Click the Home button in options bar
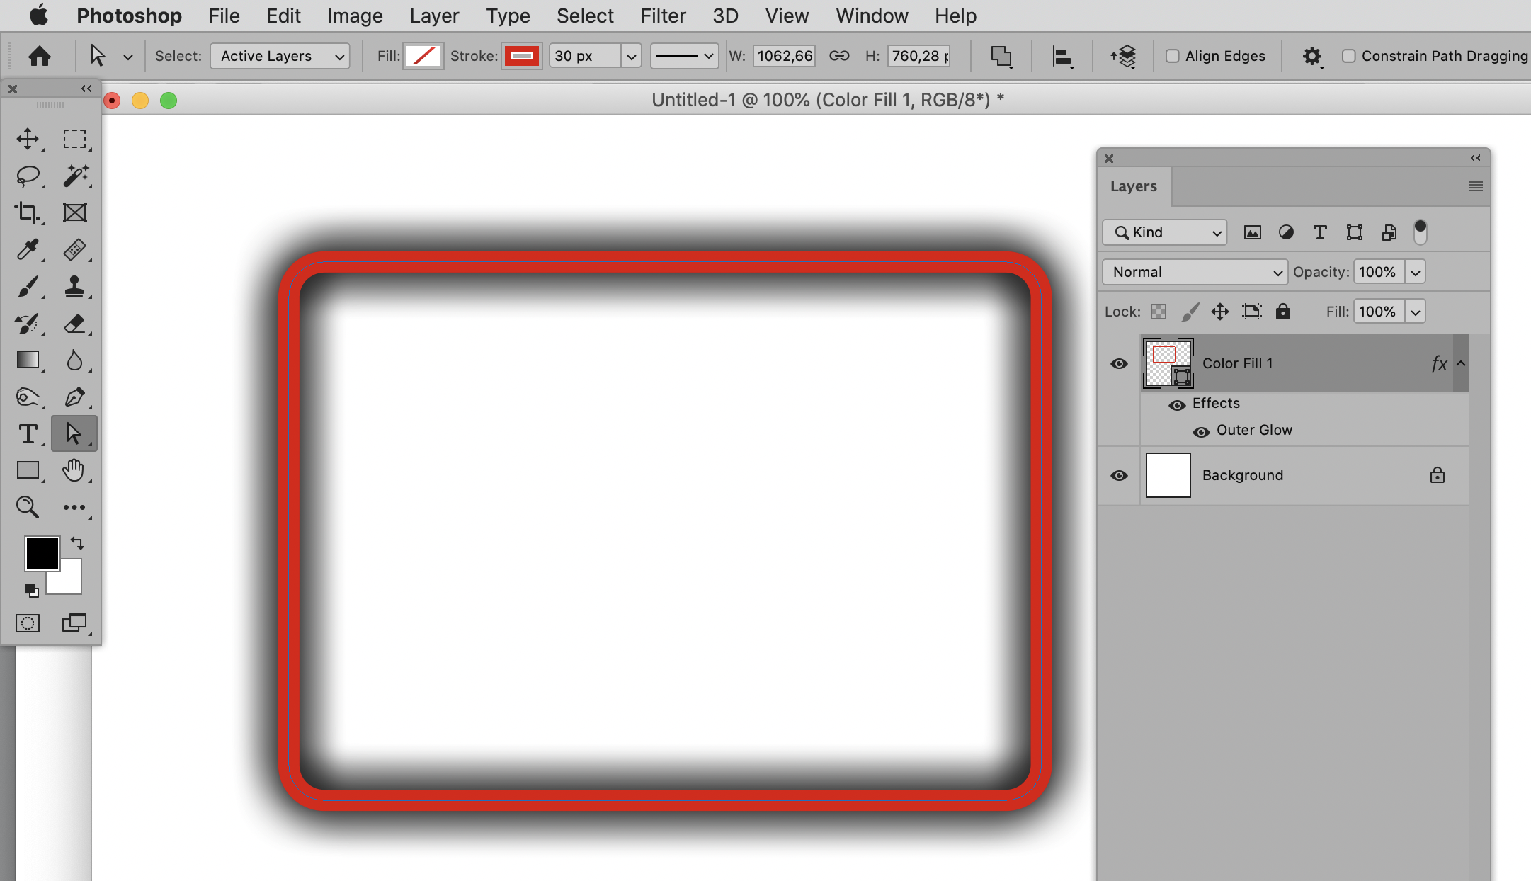This screenshot has height=881, width=1531. (40, 56)
